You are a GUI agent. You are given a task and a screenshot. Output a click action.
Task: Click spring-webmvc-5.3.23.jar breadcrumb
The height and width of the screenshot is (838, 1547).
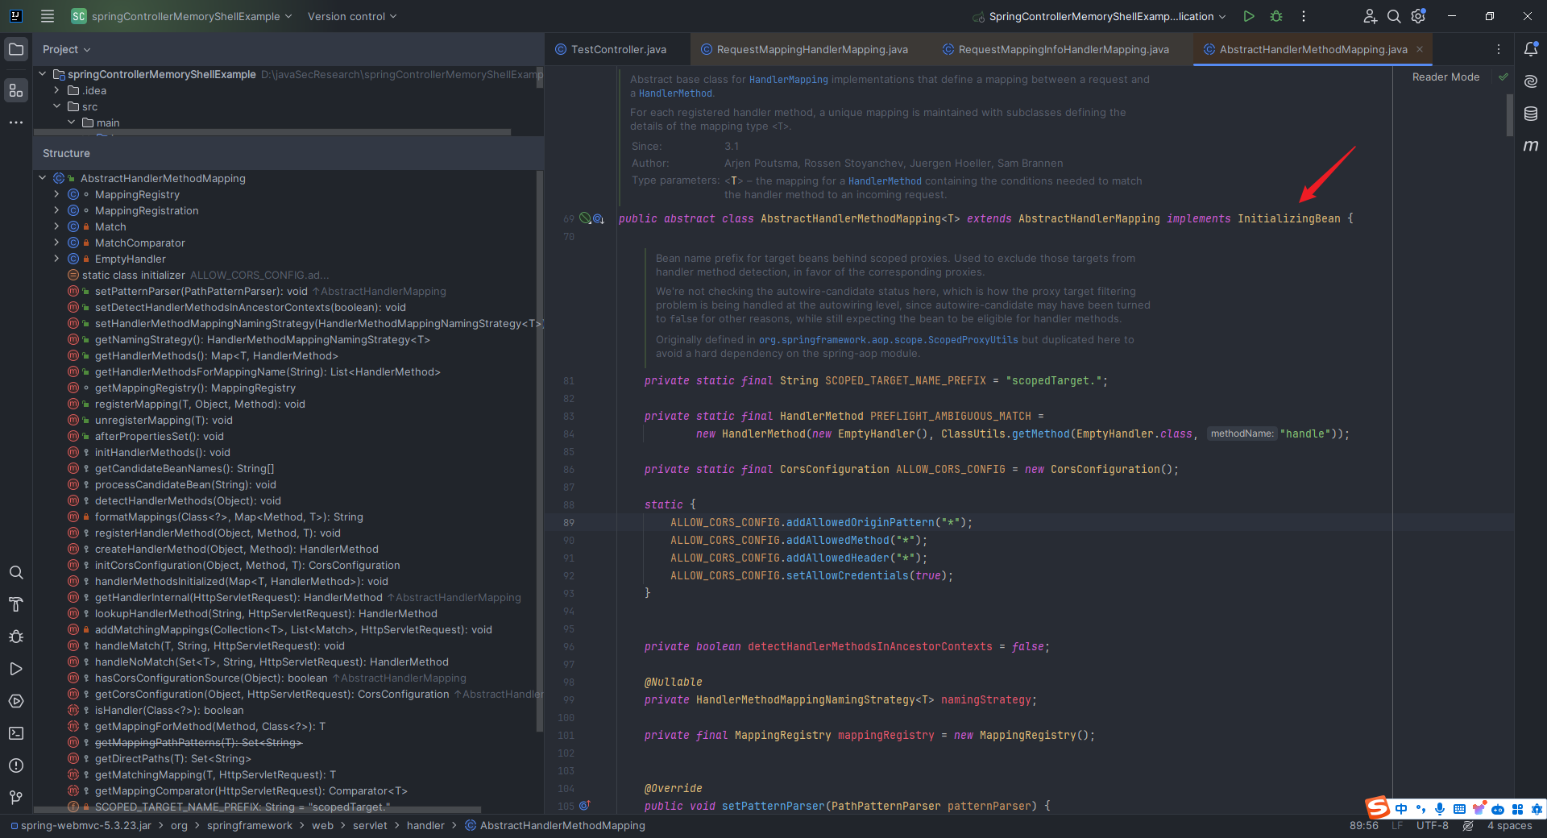coord(85,826)
